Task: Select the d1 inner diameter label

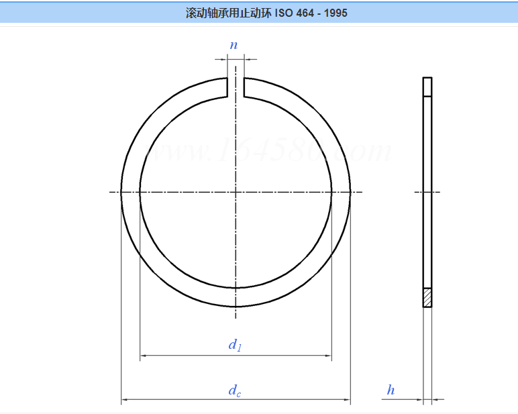Action: (x=235, y=346)
